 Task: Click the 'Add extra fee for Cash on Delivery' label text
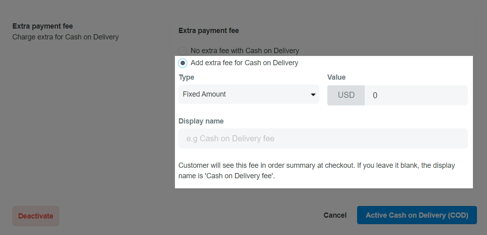[245, 63]
